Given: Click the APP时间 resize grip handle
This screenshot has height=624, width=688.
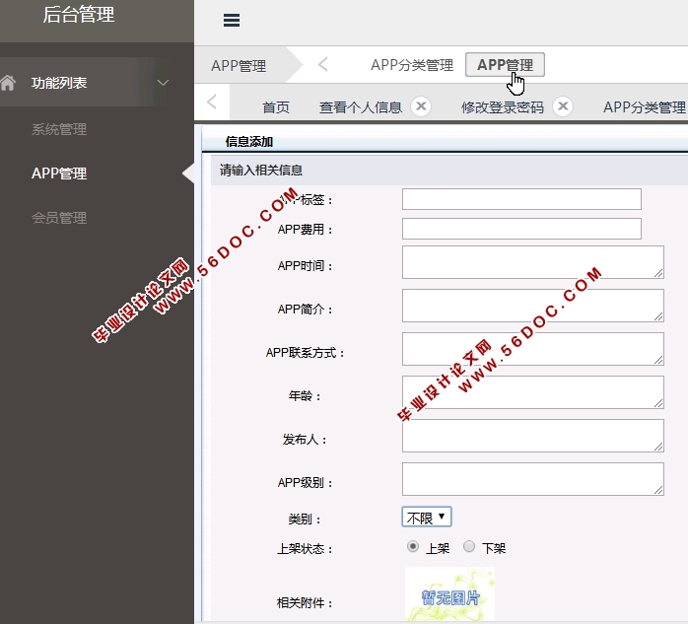Looking at the screenshot, I should coord(658,273).
